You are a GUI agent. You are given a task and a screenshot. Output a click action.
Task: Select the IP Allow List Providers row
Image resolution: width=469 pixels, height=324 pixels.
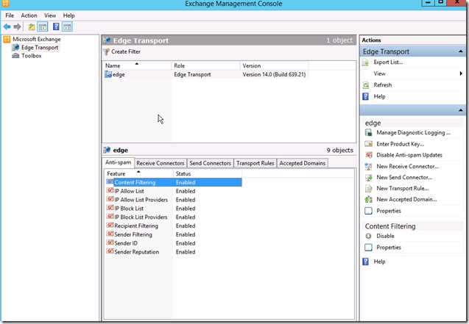coord(174,200)
